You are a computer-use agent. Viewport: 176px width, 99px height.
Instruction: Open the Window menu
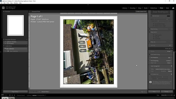(x=16, y=3)
